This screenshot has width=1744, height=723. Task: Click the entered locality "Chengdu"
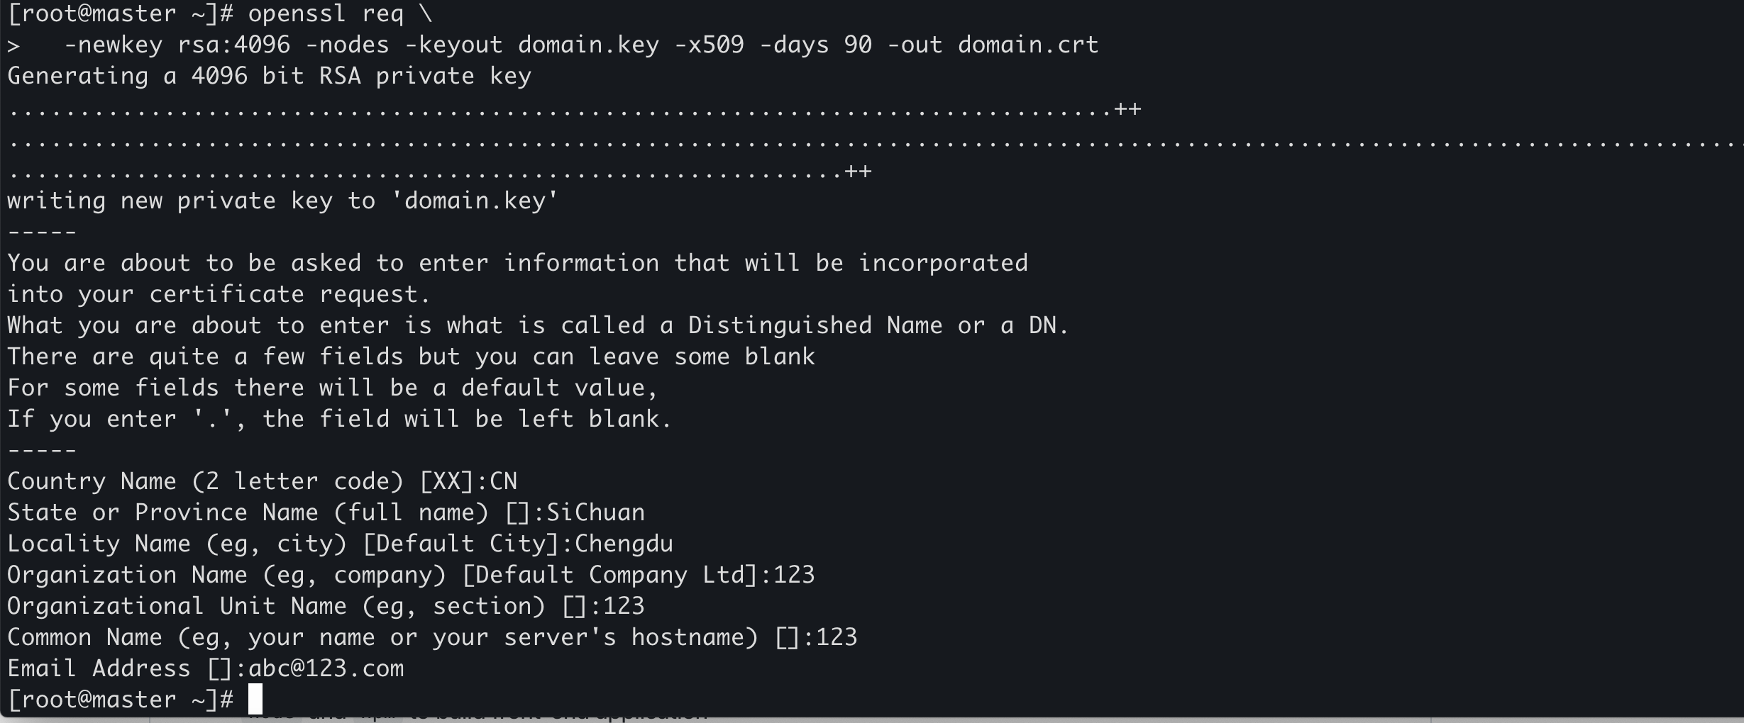[624, 544]
